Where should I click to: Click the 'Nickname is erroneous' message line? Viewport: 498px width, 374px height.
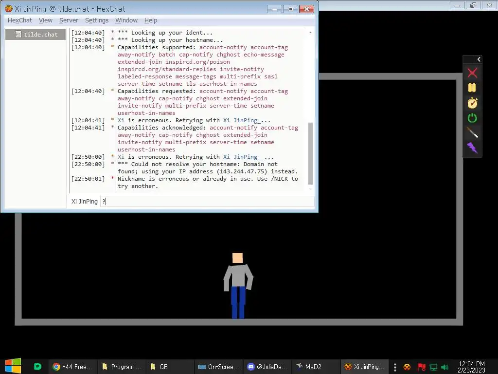point(208,182)
